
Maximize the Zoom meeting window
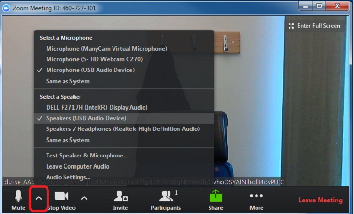tap(320, 6)
